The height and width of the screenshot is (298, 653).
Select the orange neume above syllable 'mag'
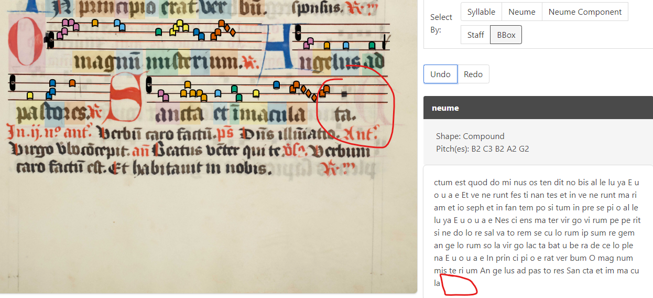tap(95, 23)
